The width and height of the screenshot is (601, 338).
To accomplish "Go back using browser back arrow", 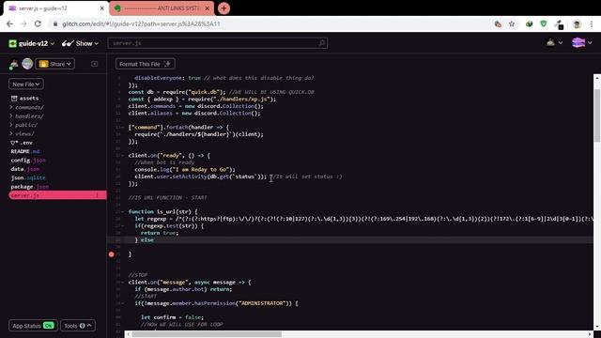I will 9,23.
